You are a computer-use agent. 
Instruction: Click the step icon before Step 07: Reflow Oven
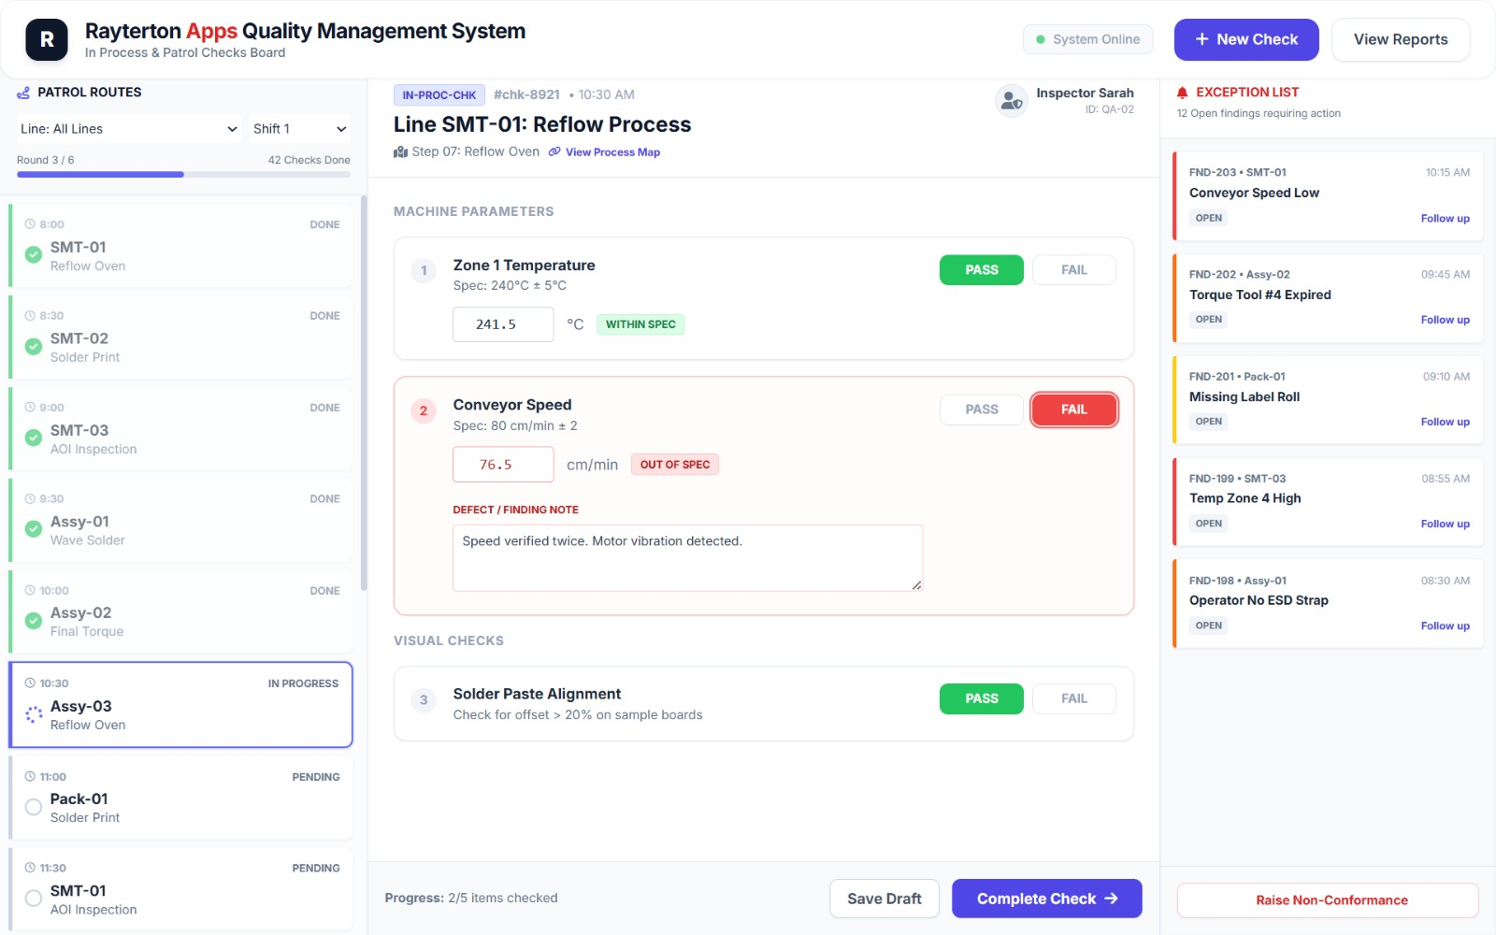[x=399, y=151]
